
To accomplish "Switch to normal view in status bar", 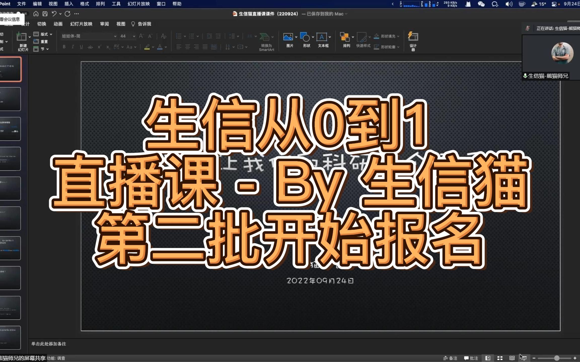I will (488, 358).
